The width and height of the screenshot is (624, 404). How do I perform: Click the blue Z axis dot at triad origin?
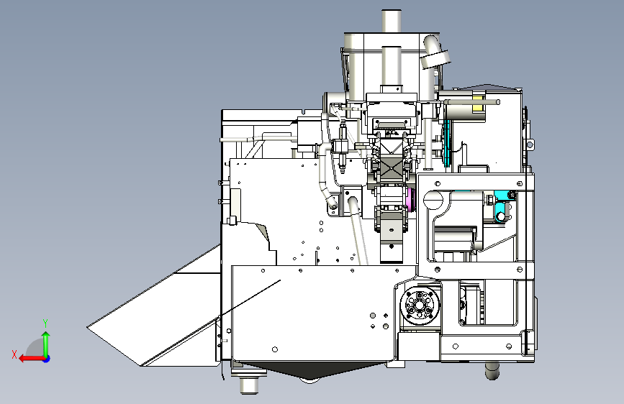[47, 359]
